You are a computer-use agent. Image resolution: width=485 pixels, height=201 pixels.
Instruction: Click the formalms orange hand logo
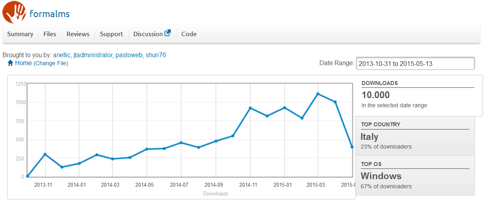pyautogui.click(x=14, y=12)
